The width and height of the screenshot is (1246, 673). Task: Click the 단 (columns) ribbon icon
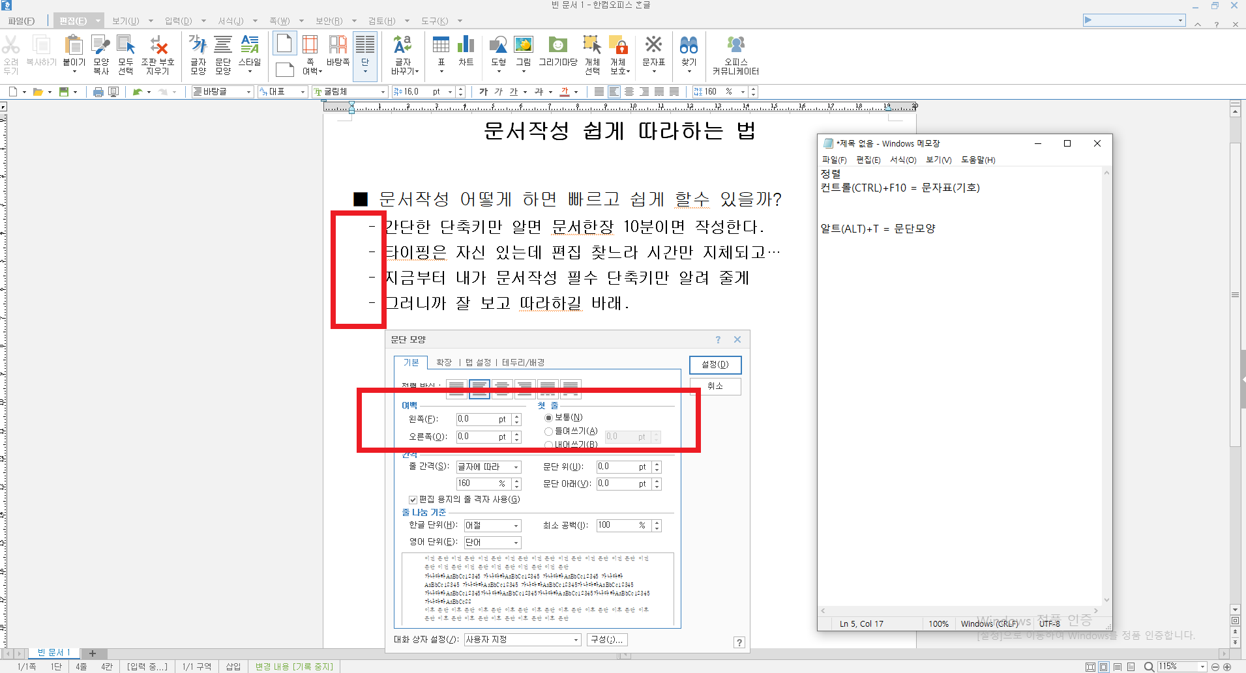click(364, 46)
